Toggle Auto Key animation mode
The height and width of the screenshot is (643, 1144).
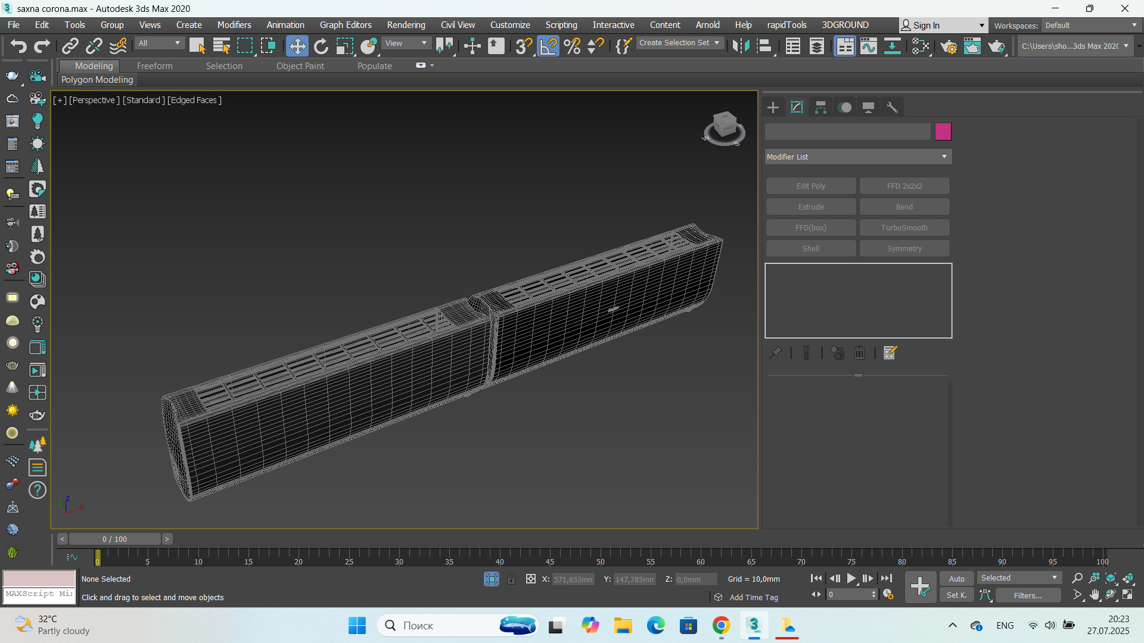pyautogui.click(x=956, y=579)
